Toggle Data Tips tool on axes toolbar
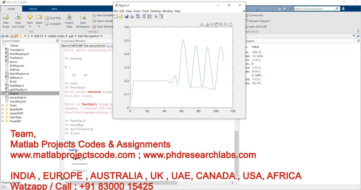Screen dimensions: 361x190 212,24
